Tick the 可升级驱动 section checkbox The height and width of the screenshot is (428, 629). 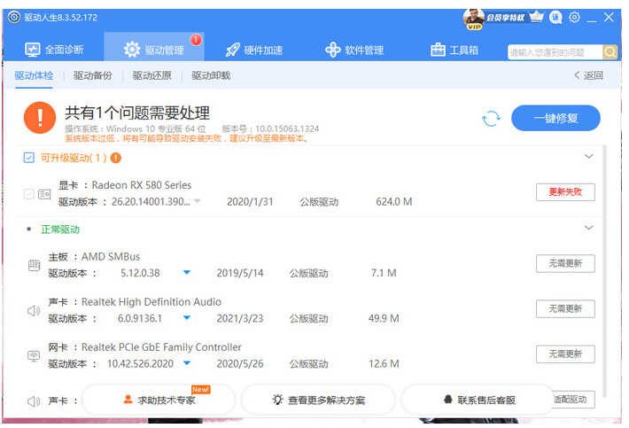pyautogui.click(x=29, y=158)
